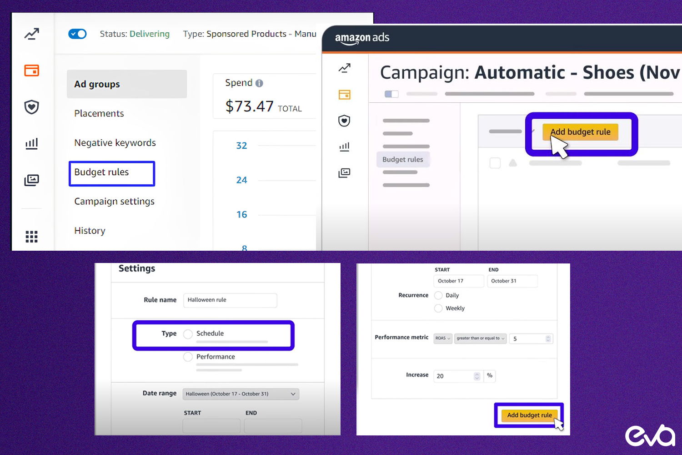Tick the checkbox below Add budget rule
The width and height of the screenshot is (682, 455).
pyautogui.click(x=495, y=163)
